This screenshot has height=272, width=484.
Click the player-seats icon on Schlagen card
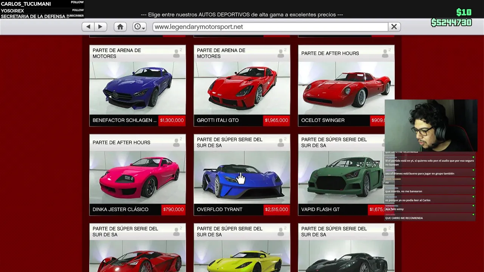point(177,53)
